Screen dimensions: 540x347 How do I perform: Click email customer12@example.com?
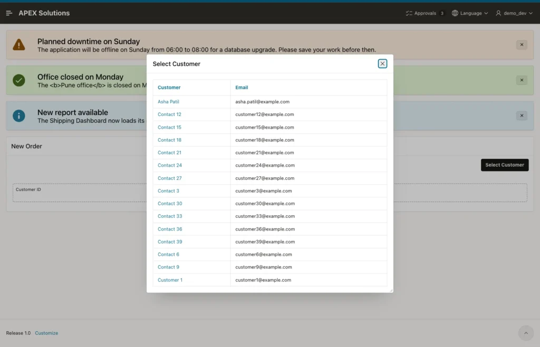point(265,114)
